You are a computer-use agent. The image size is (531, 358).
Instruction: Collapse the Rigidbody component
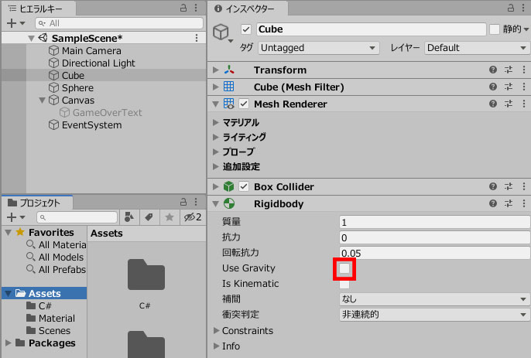[216, 204]
